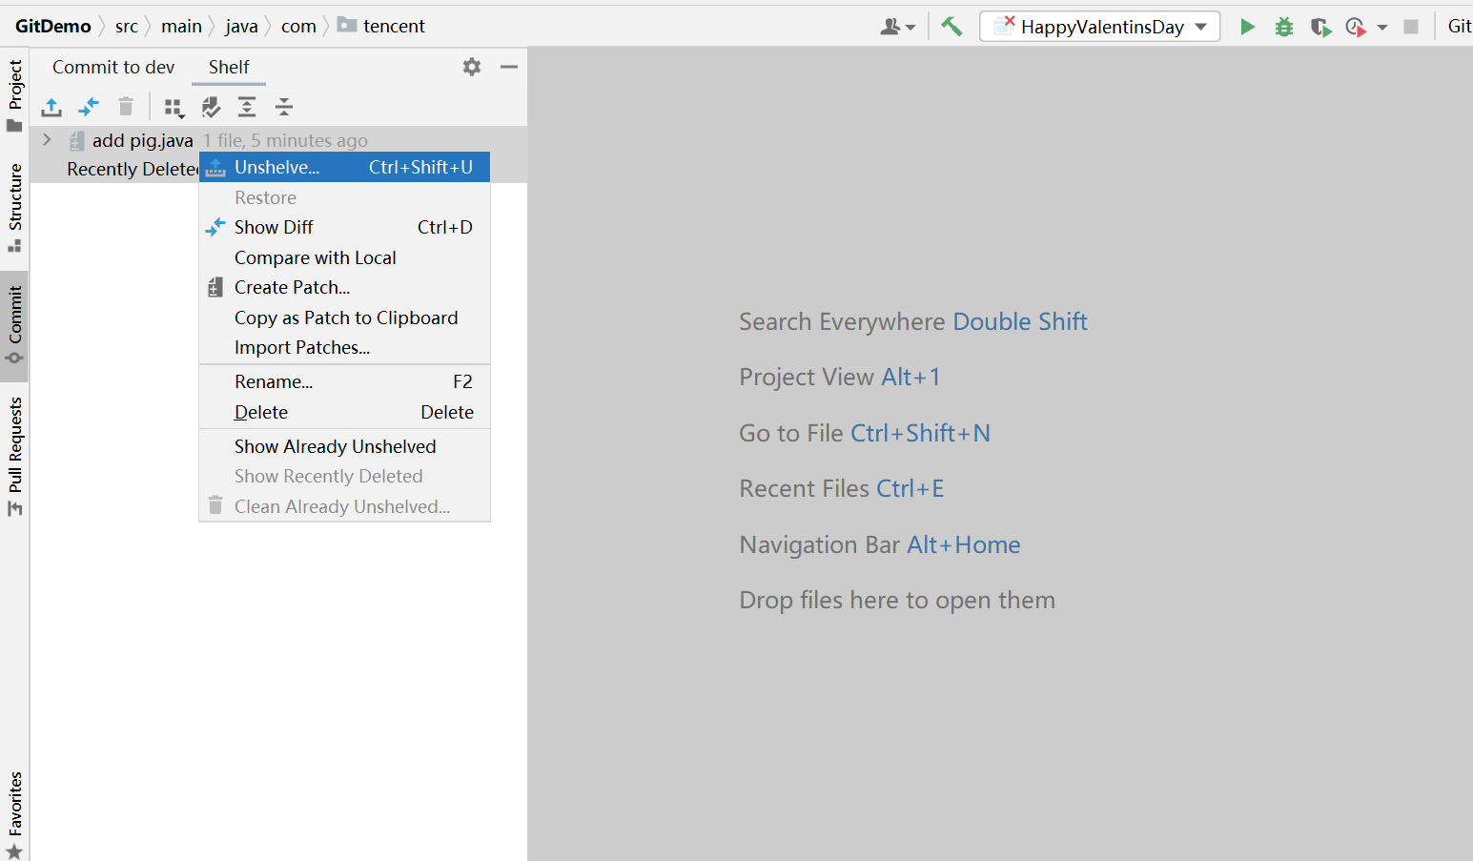Open the Group By icon dropdown
This screenshot has height=861, width=1473.
click(x=174, y=107)
